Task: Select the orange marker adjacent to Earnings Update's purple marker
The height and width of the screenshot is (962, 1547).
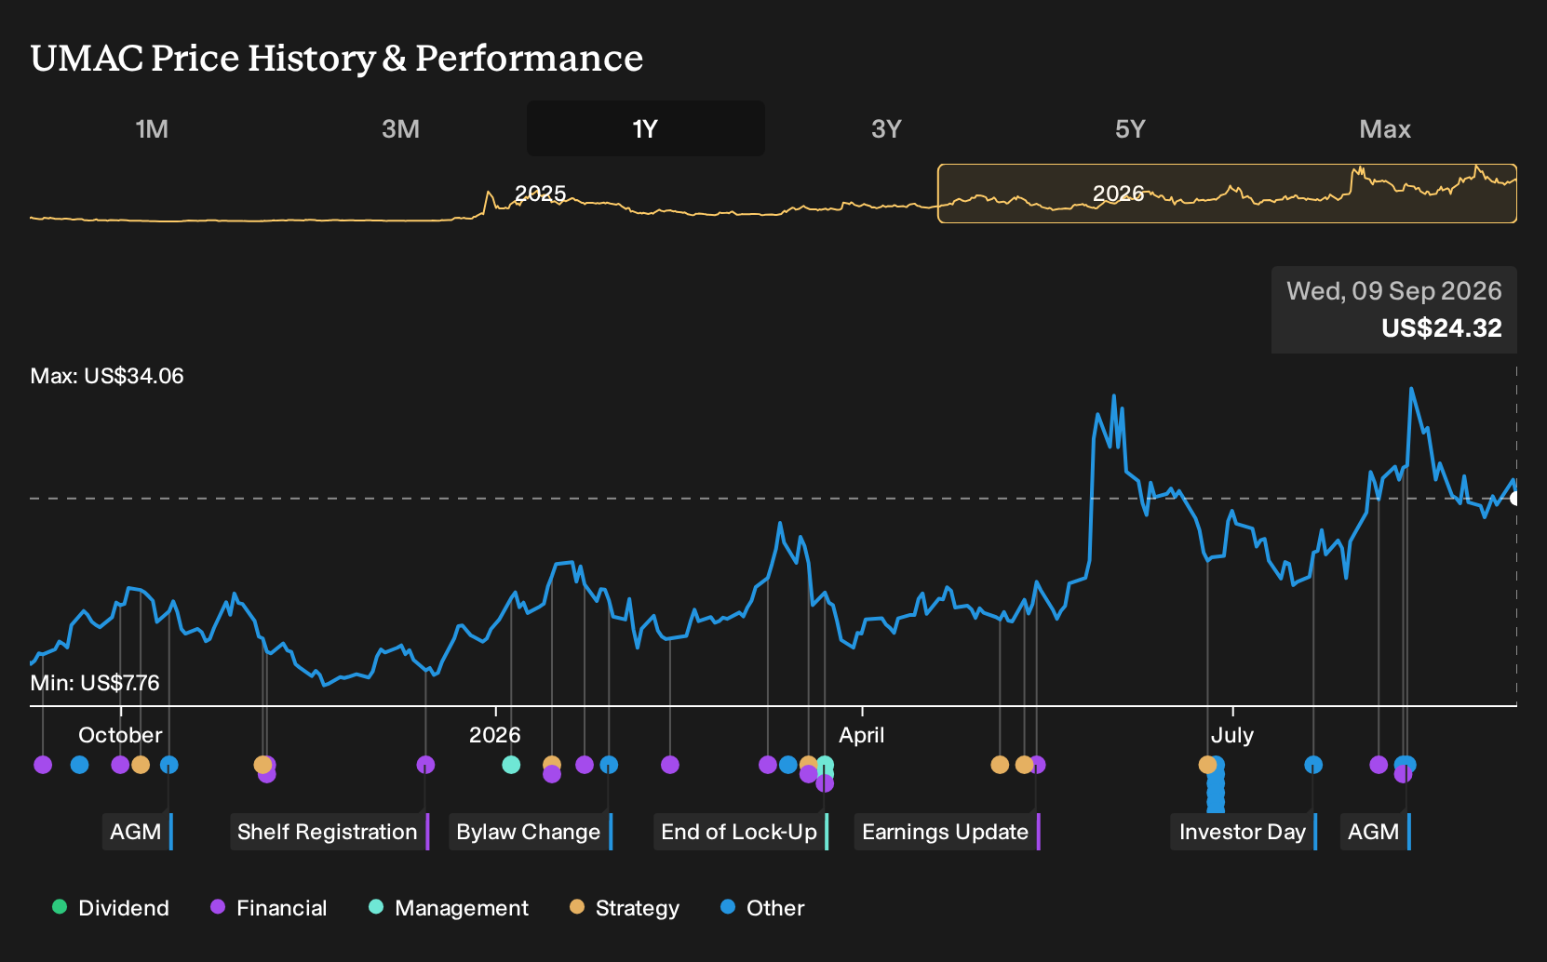Action: [1024, 765]
